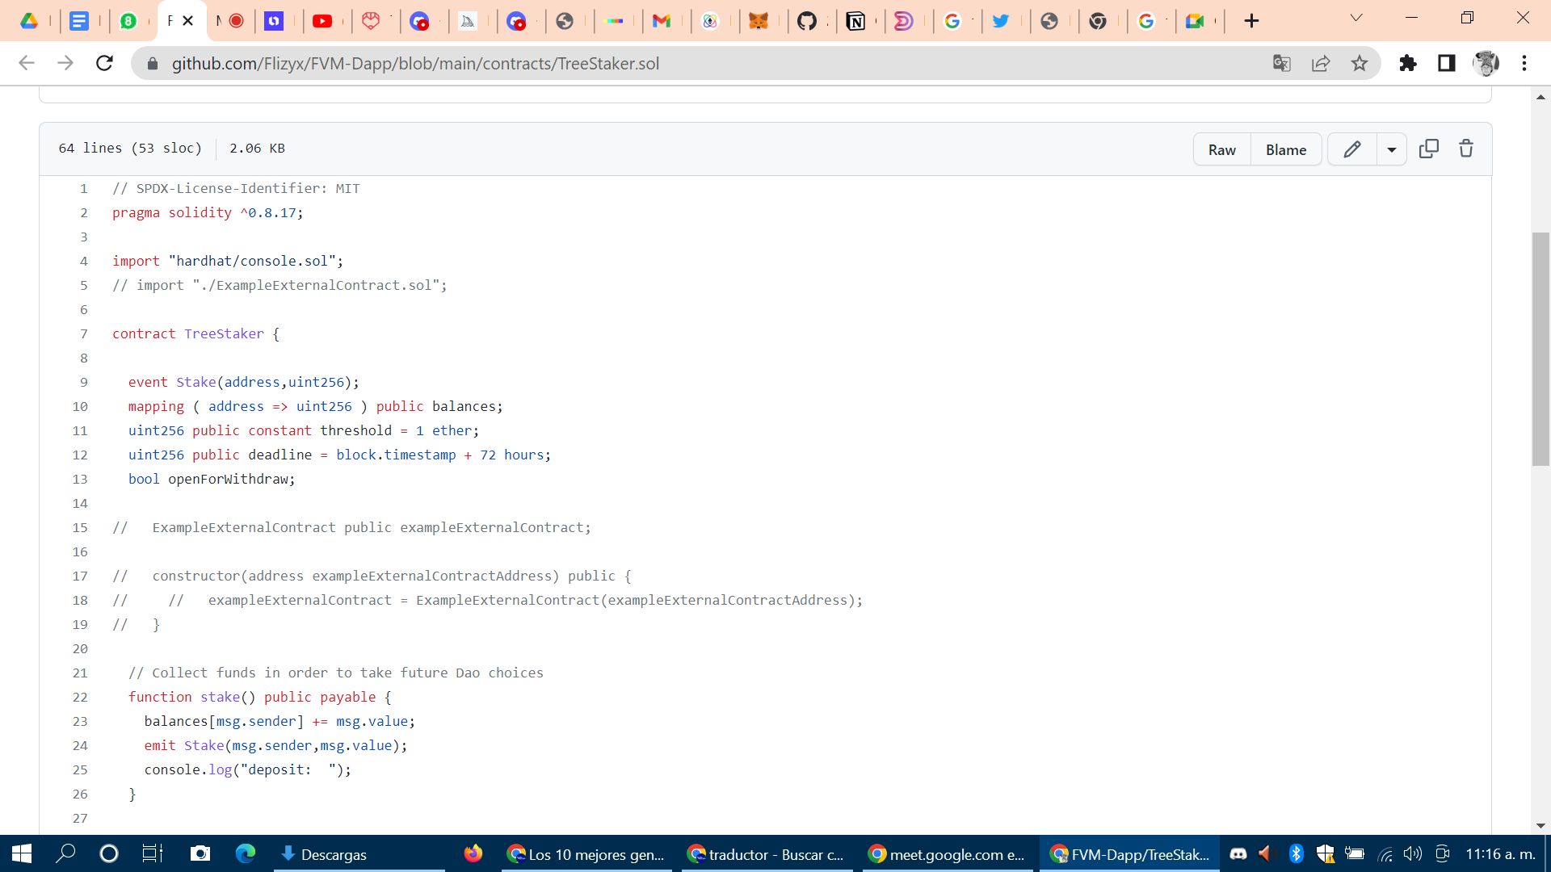Switch to the 'Los 10 mejores gen...' window
The height and width of the screenshot is (872, 1551).
587,854
